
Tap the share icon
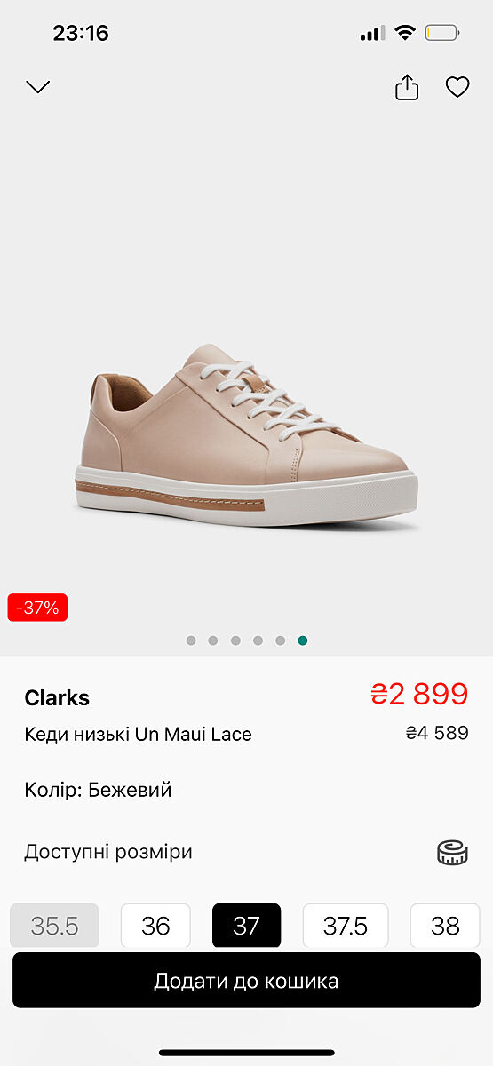[407, 87]
